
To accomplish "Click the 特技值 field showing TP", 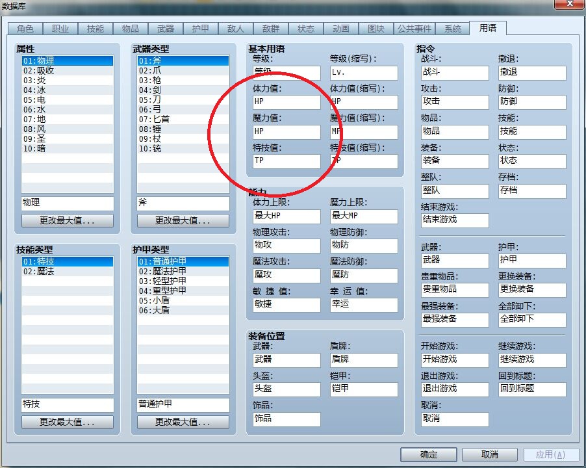I will pyautogui.click(x=287, y=161).
